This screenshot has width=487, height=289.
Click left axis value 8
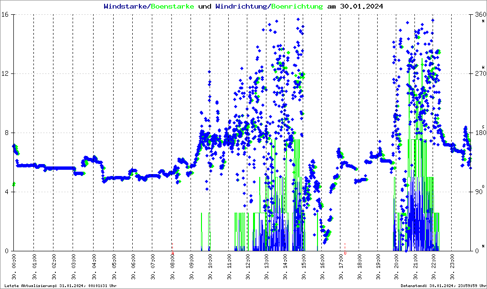click(6, 133)
